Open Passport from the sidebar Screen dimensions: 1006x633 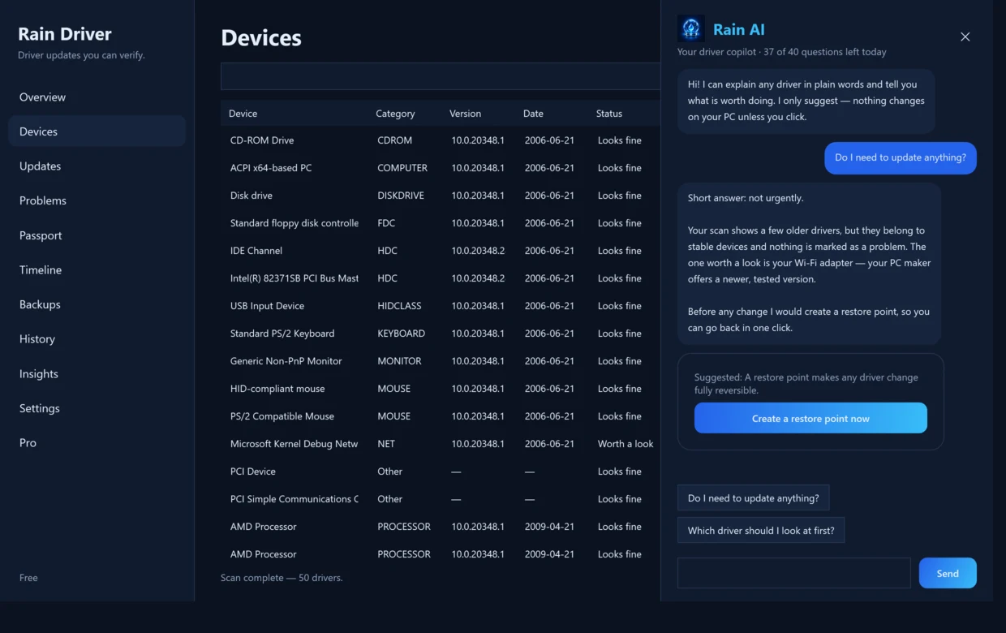[97, 235]
